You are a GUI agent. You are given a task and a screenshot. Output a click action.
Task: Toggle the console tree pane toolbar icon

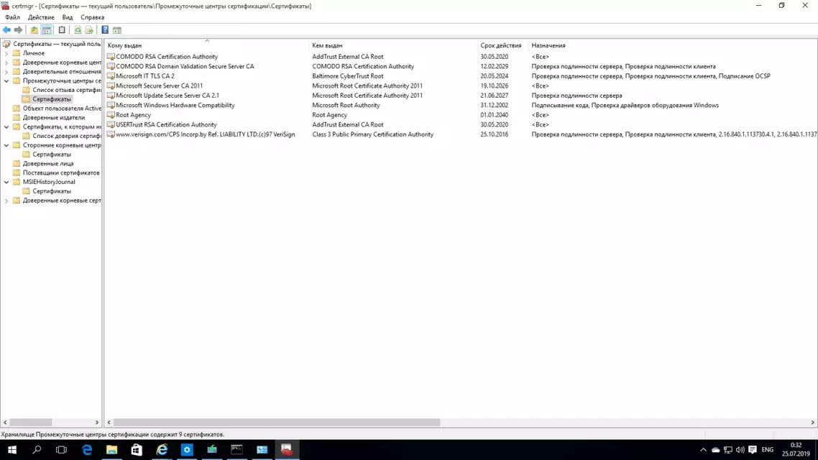(x=47, y=30)
